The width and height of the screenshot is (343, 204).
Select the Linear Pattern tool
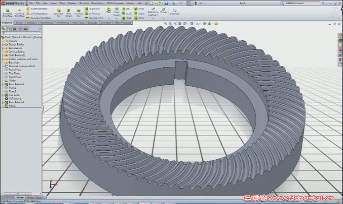coord(117,11)
